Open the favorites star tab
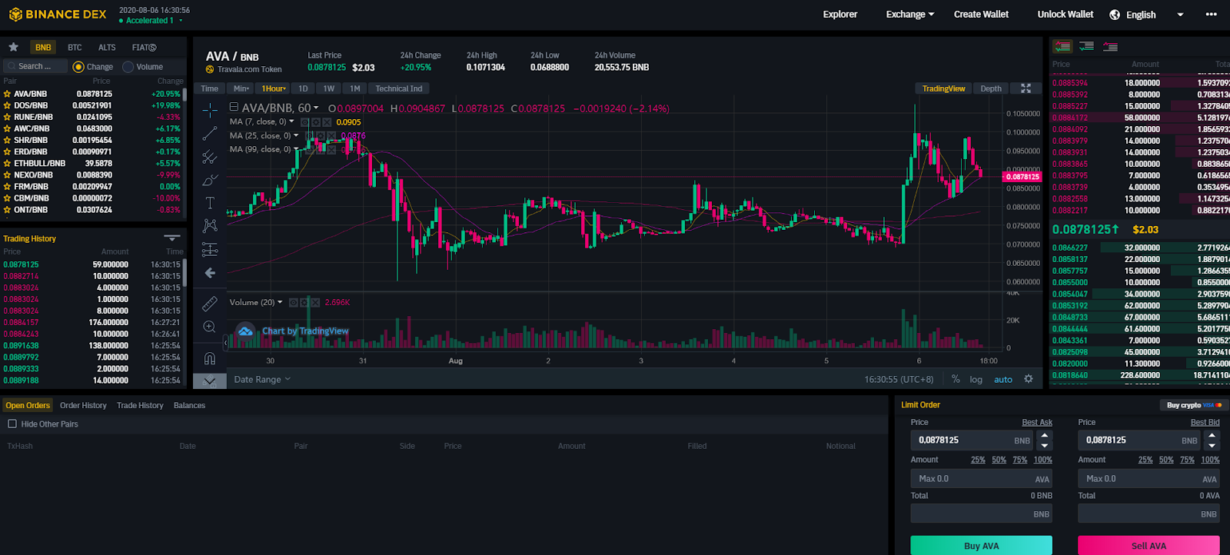The height and width of the screenshot is (555, 1230). coord(13,47)
